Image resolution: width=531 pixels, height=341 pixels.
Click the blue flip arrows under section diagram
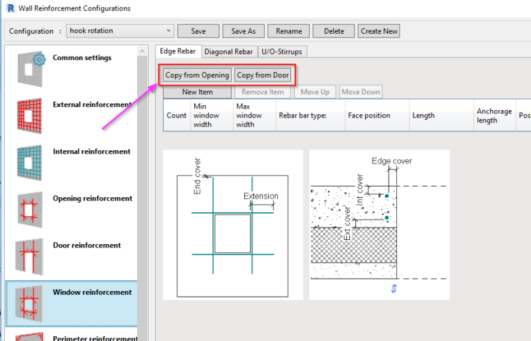pyautogui.click(x=394, y=288)
